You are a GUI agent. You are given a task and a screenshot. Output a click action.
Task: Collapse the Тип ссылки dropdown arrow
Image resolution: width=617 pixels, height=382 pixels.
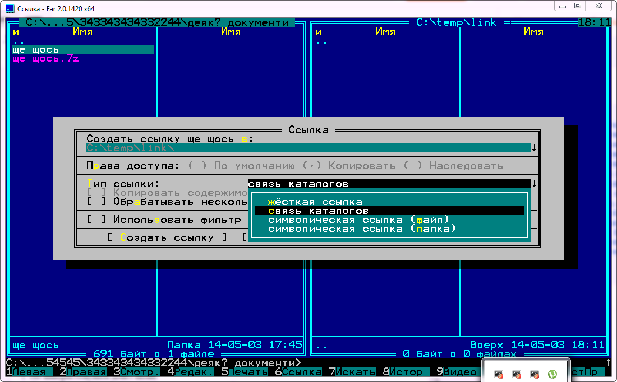pyautogui.click(x=534, y=184)
